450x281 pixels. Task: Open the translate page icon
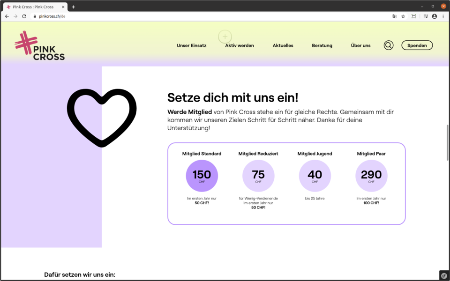click(x=394, y=16)
